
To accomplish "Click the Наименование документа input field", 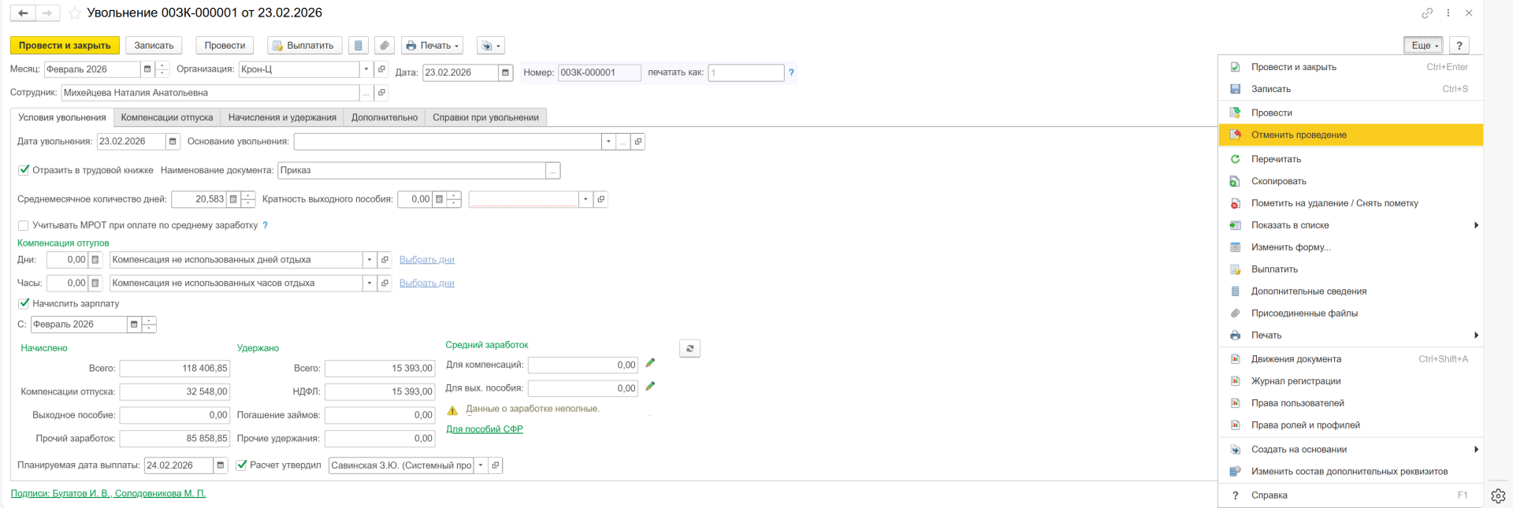I will (411, 170).
